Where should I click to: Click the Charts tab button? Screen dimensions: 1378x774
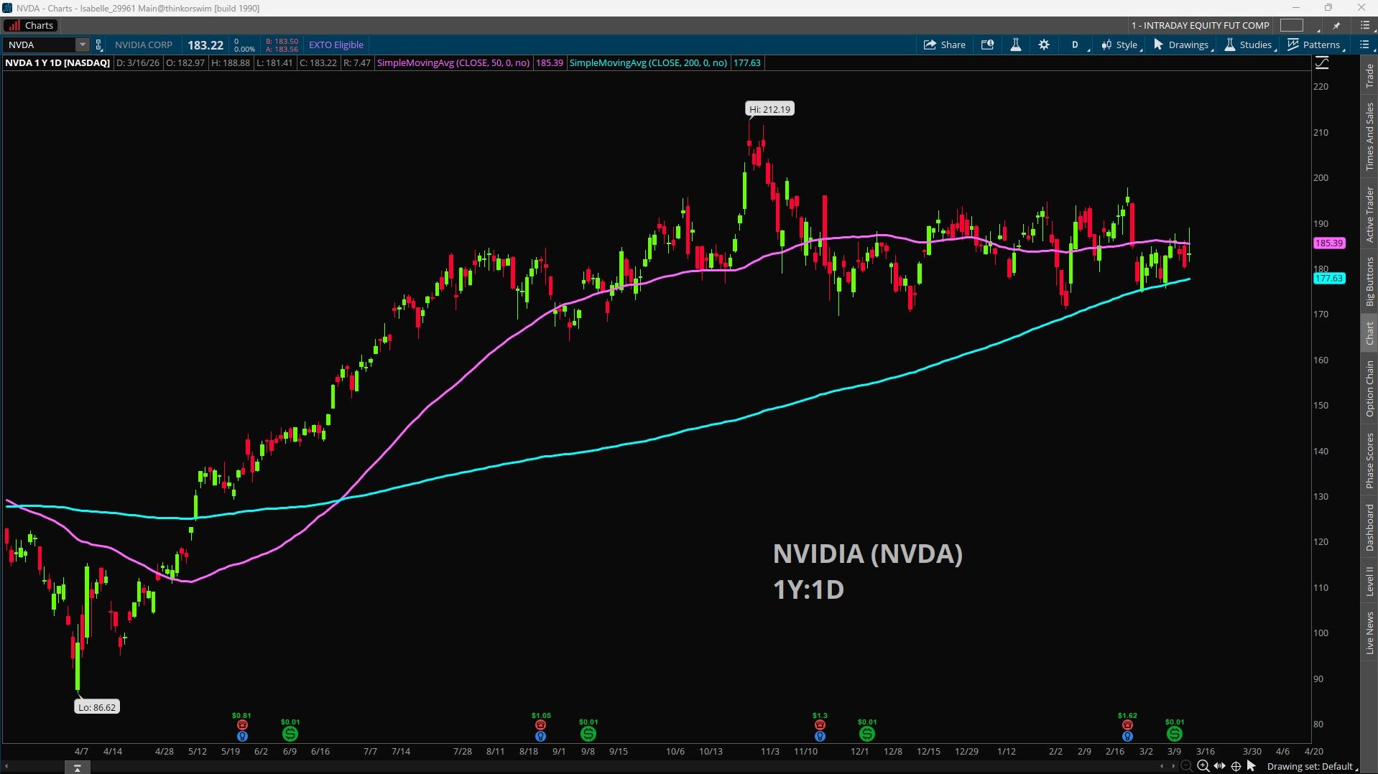(x=31, y=25)
